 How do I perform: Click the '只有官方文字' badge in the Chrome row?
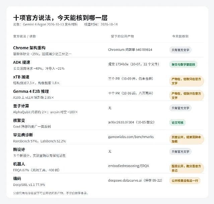(x=181, y=50)
